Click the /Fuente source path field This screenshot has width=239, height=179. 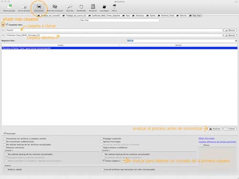pos(114,30)
